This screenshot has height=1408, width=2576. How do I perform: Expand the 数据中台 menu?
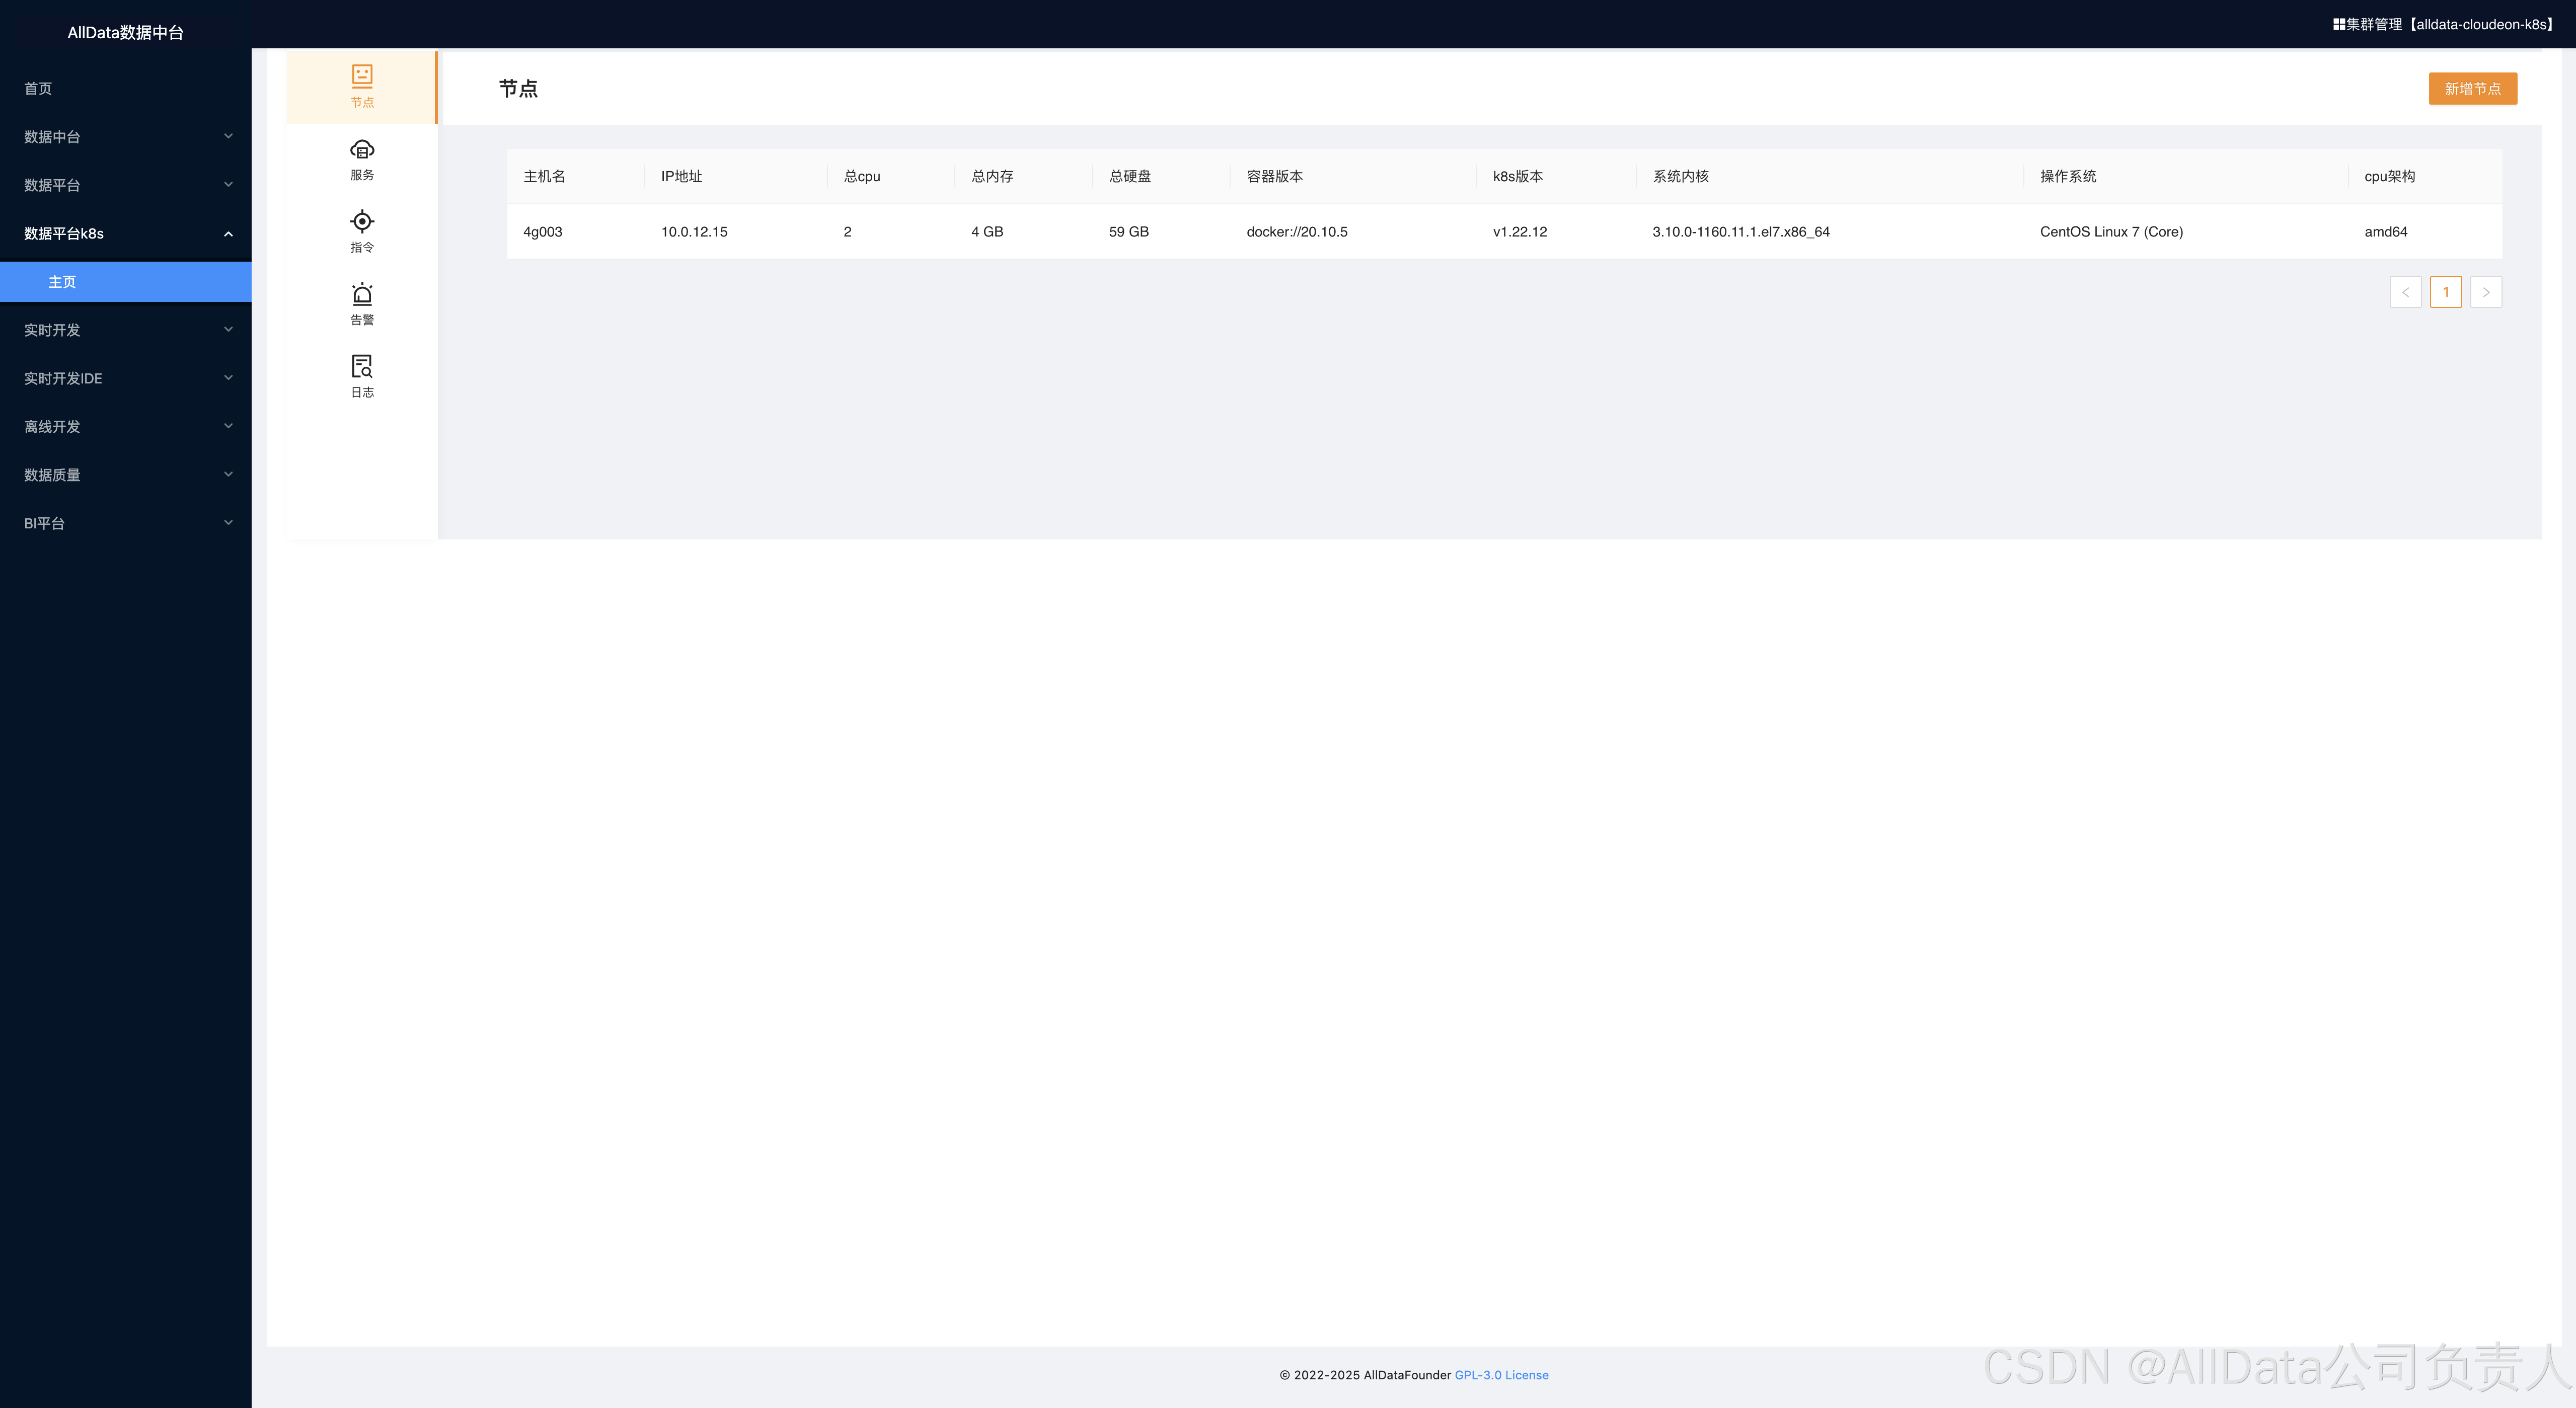pos(125,137)
